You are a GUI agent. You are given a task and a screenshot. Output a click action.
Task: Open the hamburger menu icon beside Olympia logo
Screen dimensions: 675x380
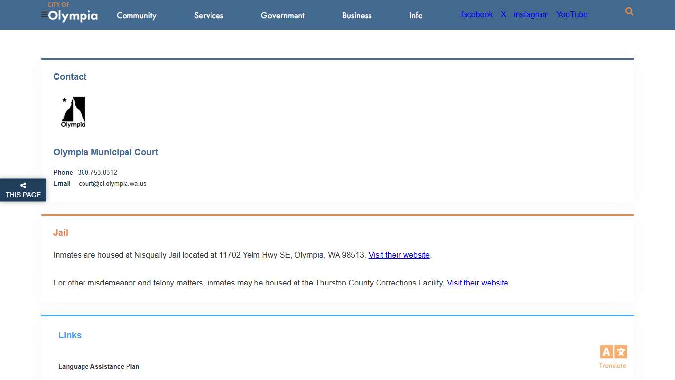[44, 15]
